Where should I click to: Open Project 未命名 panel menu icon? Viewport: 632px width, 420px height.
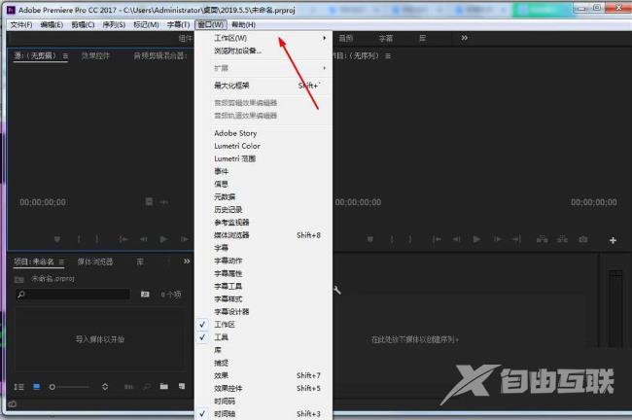[61, 262]
